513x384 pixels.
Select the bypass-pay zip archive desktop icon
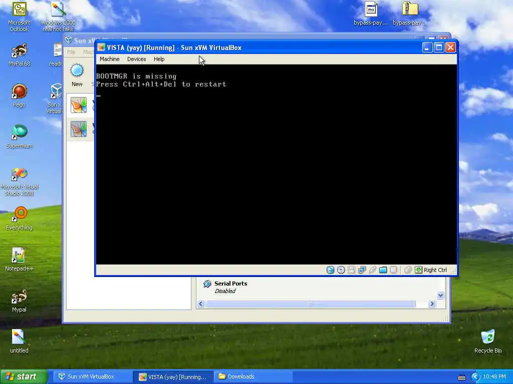tap(409, 13)
